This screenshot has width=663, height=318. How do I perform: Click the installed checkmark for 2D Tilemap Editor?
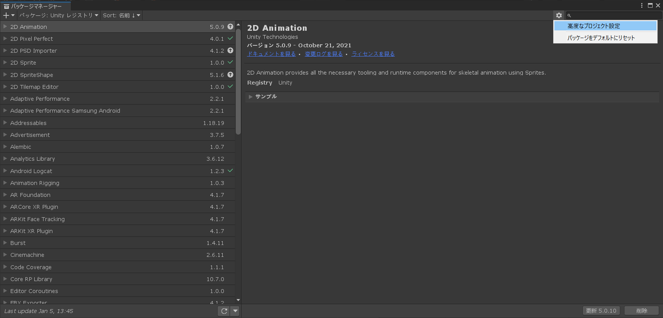coord(230,87)
